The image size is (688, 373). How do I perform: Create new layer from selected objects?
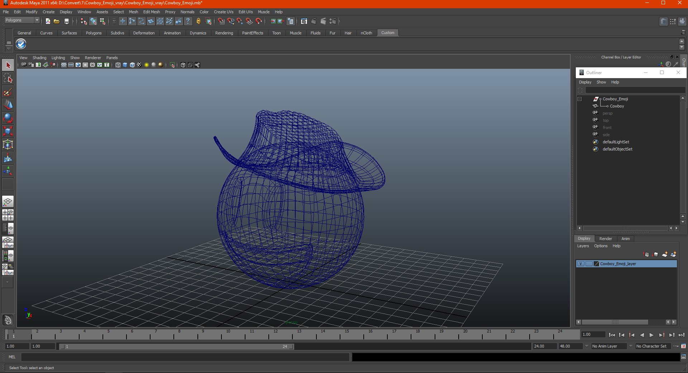(674, 254)
